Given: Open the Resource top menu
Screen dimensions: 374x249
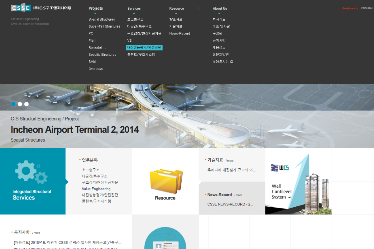Looking at the screenshot, I should point(176,8).
